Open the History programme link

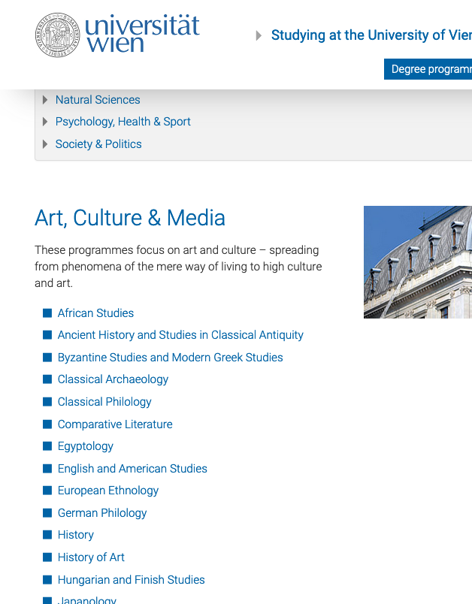[76, 535]
